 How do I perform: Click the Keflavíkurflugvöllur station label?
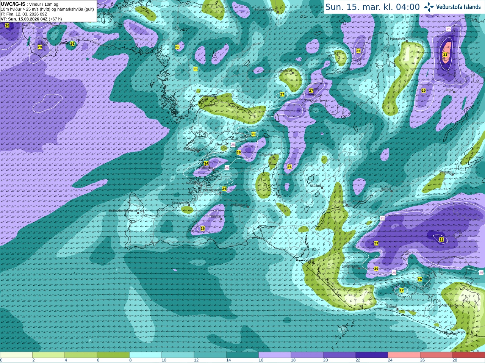tap(123, 211)
